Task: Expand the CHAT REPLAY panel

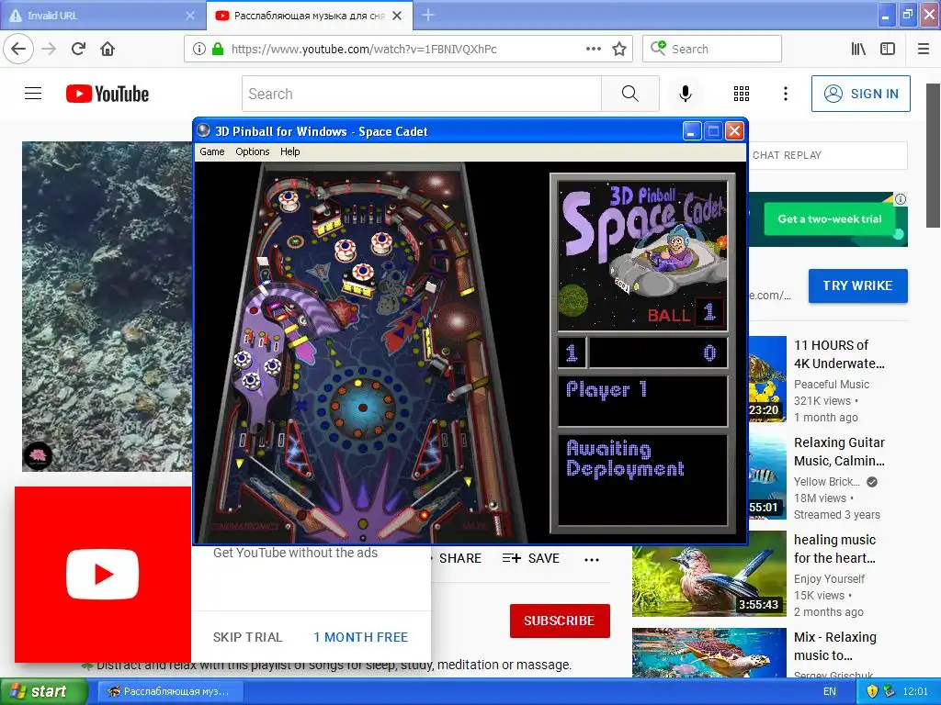Action: click(828, 155)
